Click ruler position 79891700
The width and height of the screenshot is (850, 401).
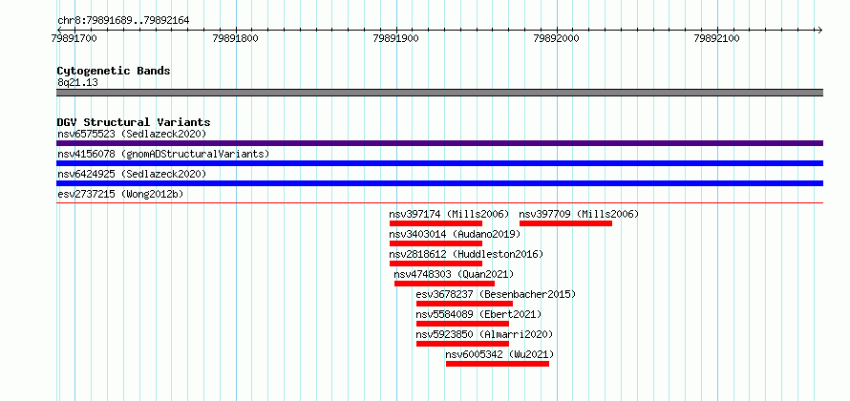(x=74, y=38)
